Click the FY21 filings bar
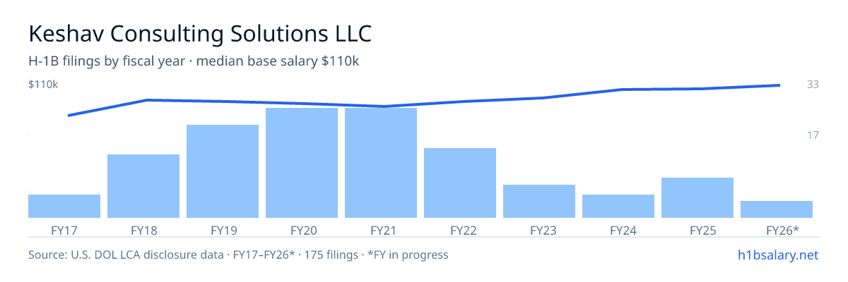The height and width of the screenshot is (282, 848). pos(381,163)
